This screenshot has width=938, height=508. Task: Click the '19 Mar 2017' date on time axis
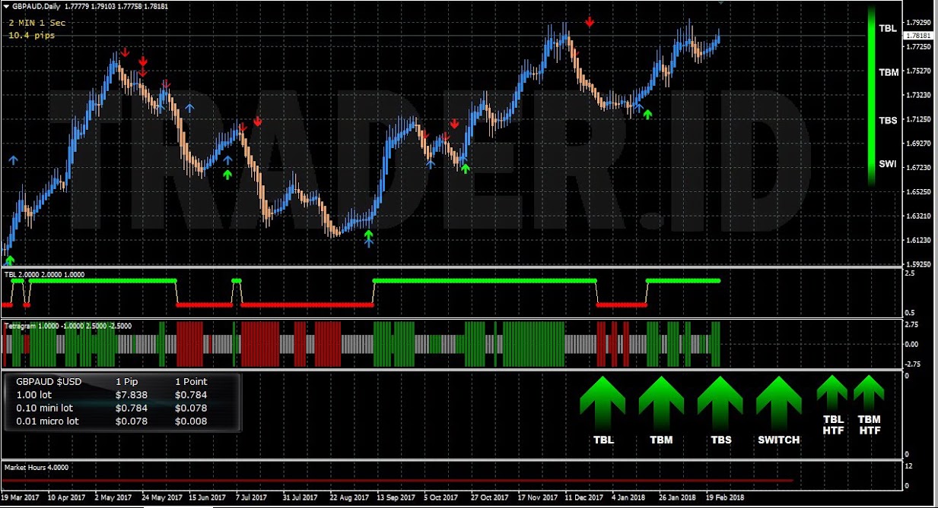(21, 497)
